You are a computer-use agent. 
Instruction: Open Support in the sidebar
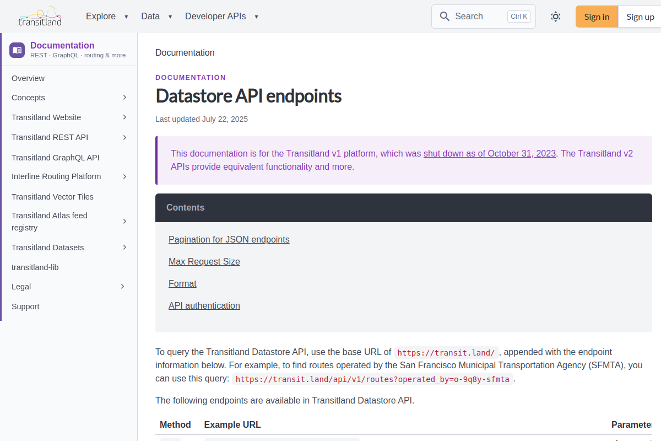pos(25,306)
